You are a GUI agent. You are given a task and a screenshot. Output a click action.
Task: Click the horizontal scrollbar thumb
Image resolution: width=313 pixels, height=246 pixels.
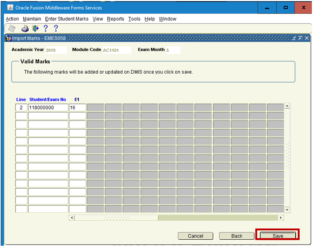[116, 218]
